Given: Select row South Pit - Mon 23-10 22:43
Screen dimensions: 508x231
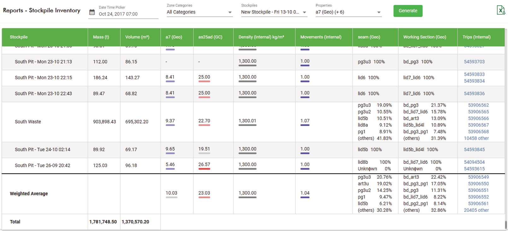Looking at the screenshot, I should click(x=43, y=94).
